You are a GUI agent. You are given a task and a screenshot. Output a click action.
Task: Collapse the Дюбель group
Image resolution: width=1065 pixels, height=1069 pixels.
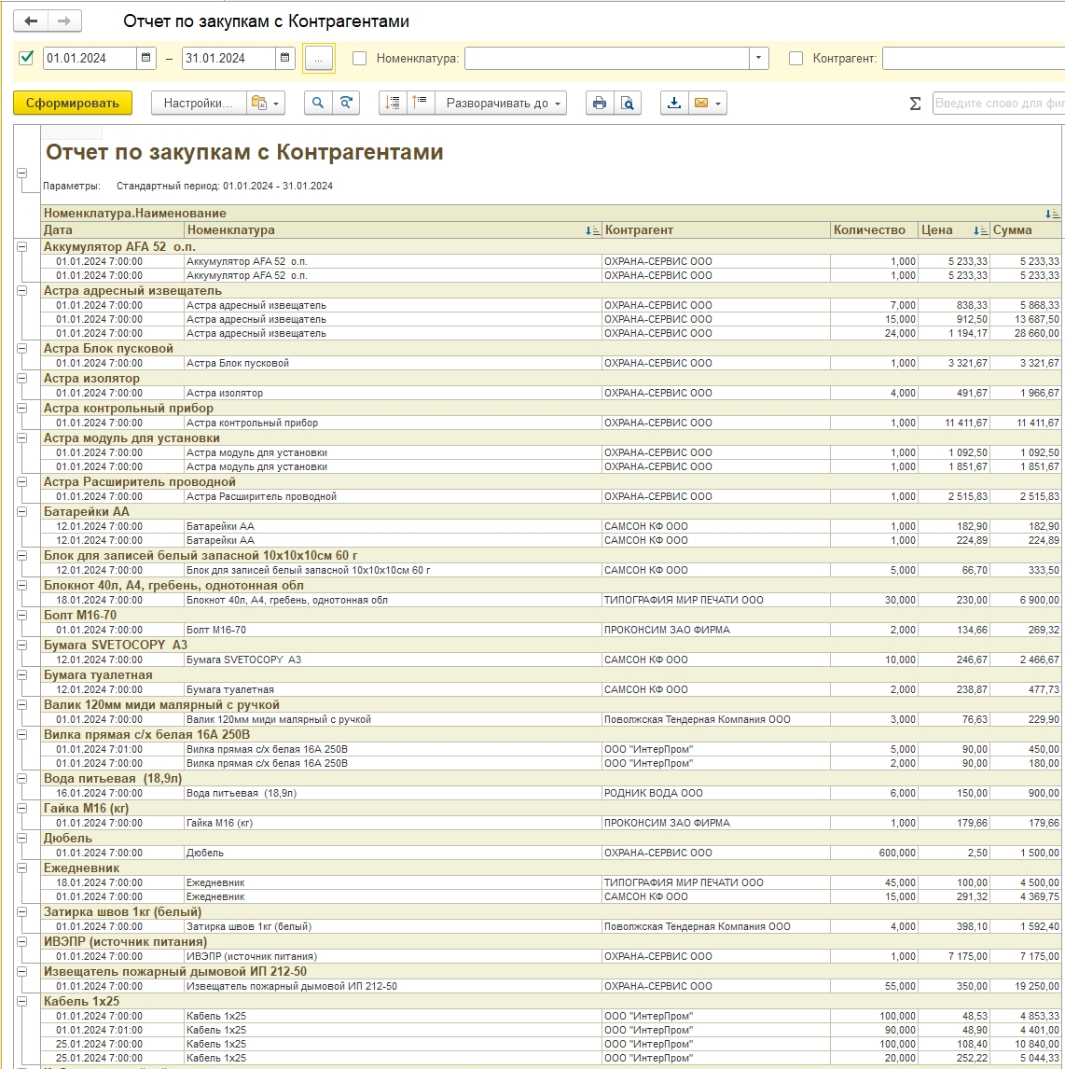pos(21,839)
